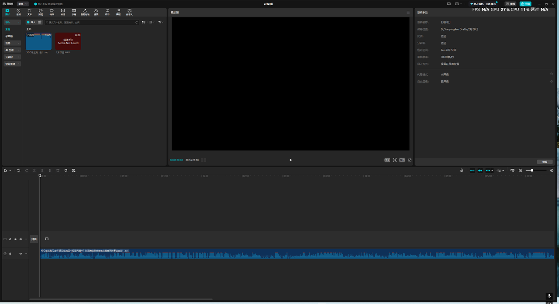559x304 pixels.
Task: Select 子草稿 in the sidebar
Action: [9, 36]
